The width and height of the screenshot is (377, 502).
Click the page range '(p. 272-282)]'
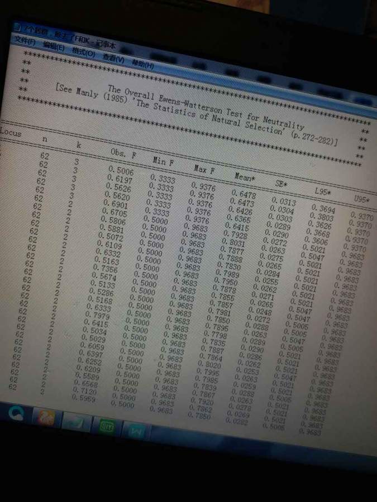coord(314,138)
